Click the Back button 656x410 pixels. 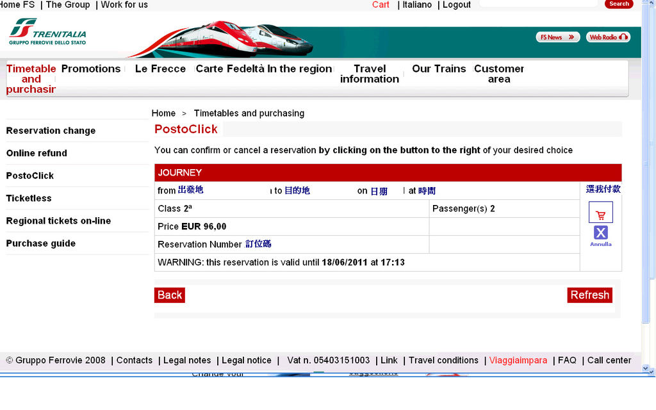pyautogui.click(x=169, y=295)
